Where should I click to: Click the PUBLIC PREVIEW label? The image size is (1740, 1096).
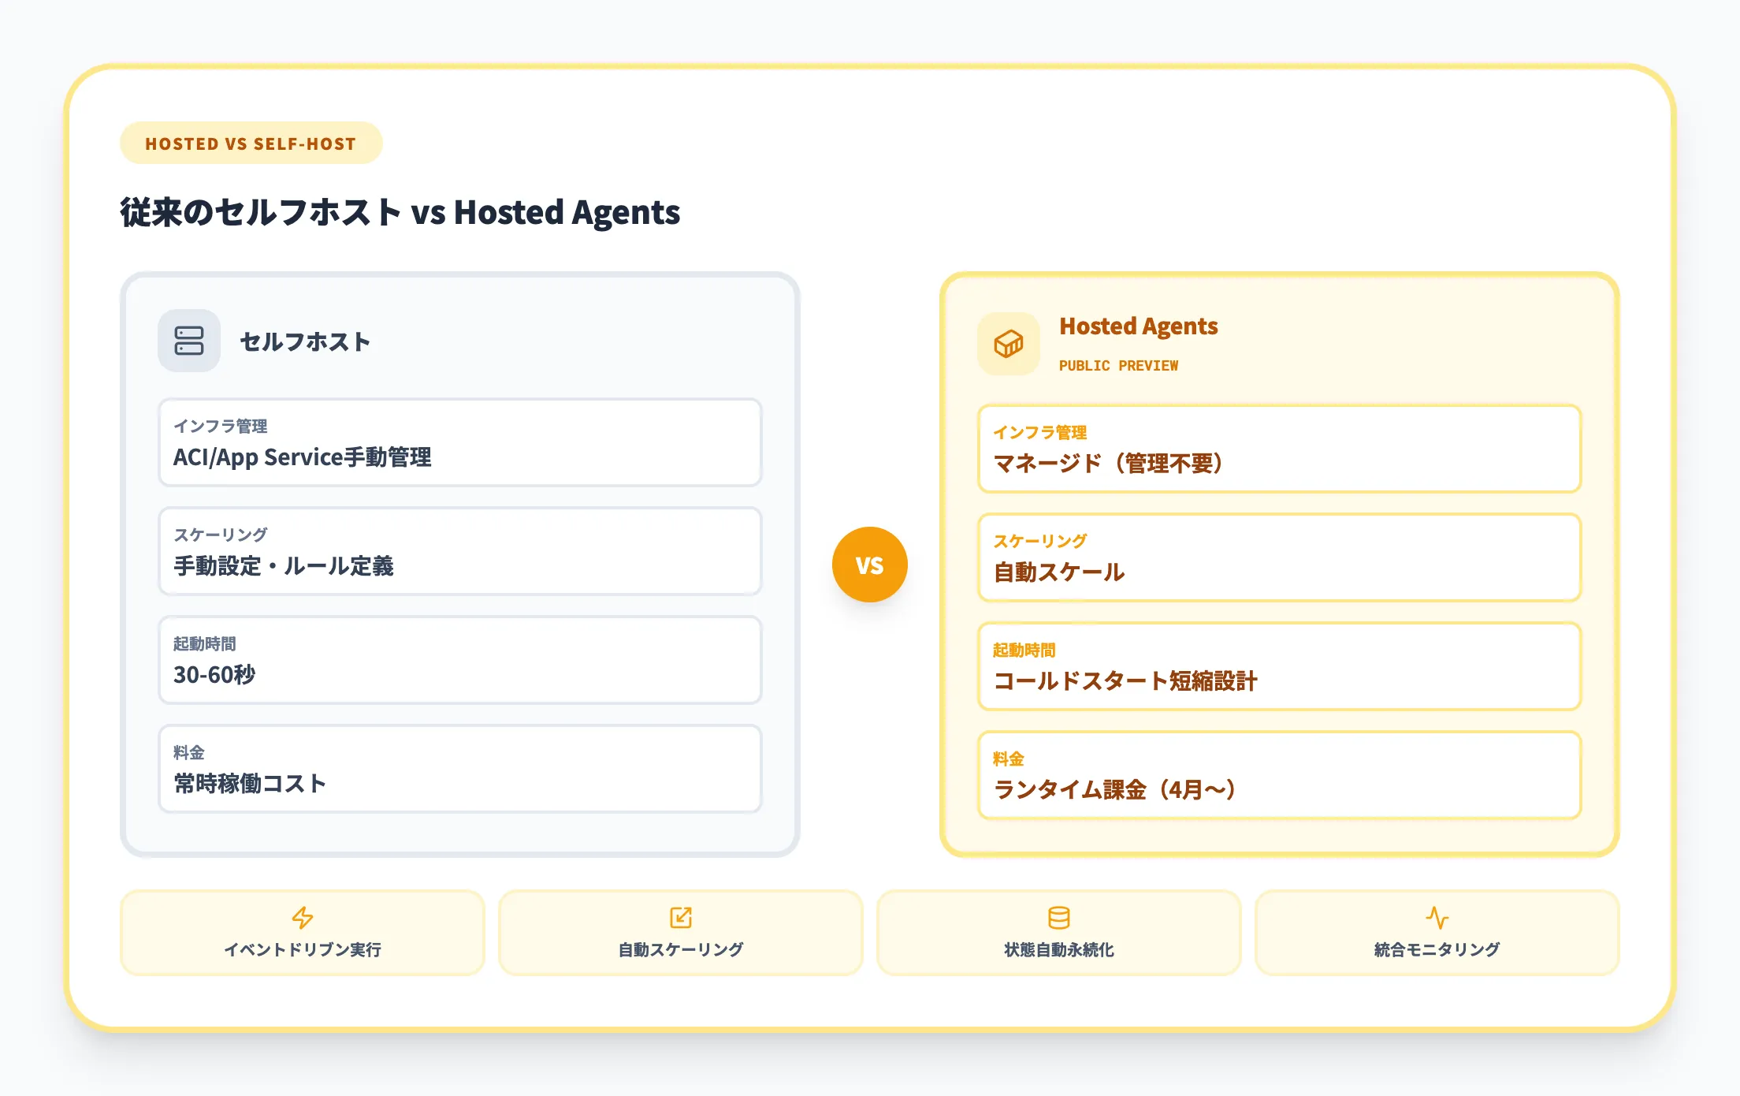point(1119,365)
